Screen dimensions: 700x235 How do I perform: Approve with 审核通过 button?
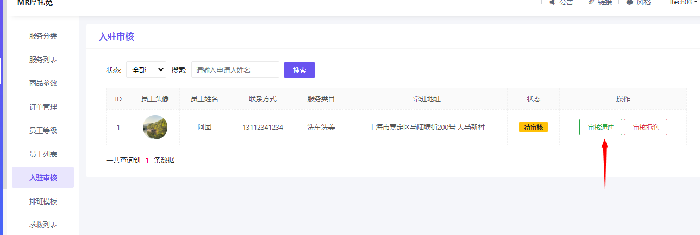click(601, 127)
